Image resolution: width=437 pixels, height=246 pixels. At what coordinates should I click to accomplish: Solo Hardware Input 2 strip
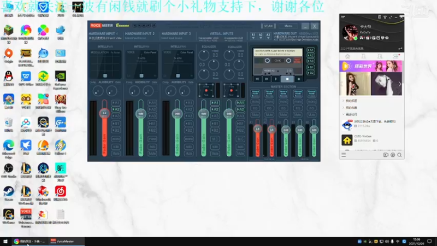pyautogui.click(x=152, y=147)
